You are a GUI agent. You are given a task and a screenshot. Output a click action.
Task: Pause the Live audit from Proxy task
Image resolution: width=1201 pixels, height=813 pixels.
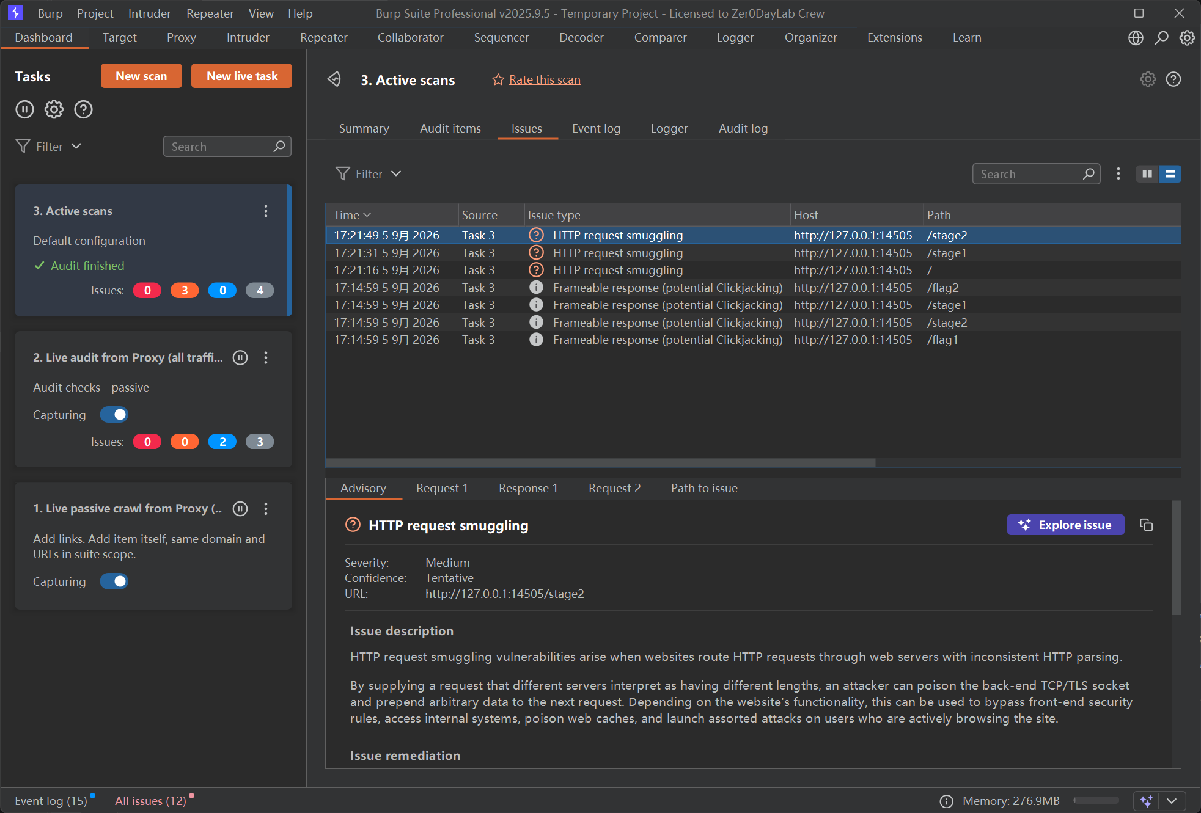241,358
